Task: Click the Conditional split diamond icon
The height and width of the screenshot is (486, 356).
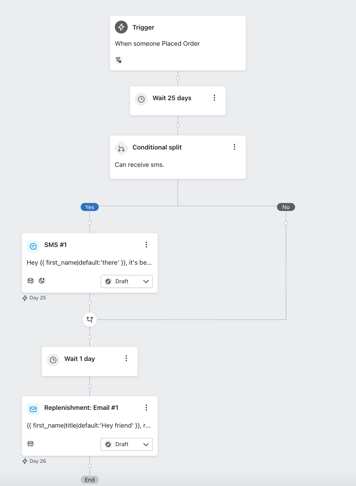Action: pyautogui.click(x=121, y=148)
